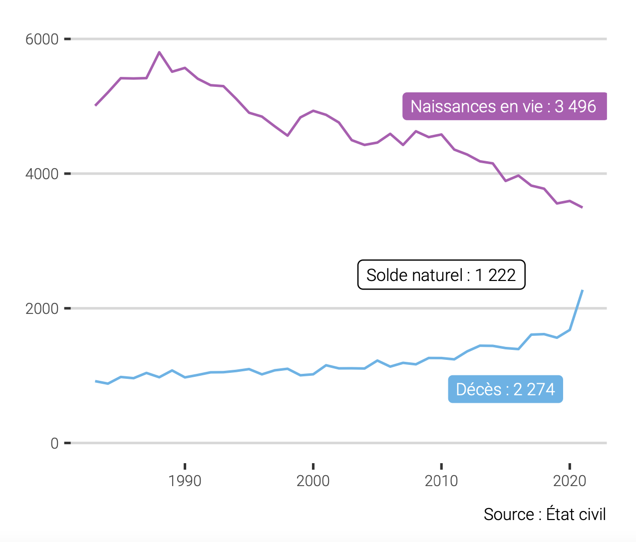
Task: Click the purple "Naissances en vie" label
Action: click(x=504, y=106)
